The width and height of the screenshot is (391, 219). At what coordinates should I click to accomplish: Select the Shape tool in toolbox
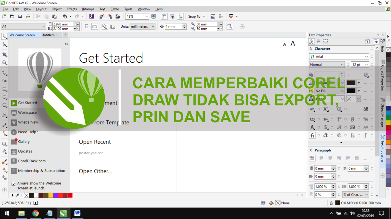click(4, 45)
